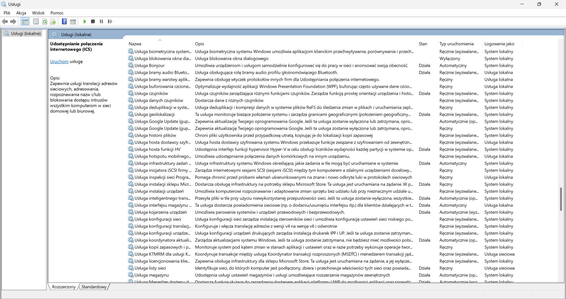
Task: Open the Properties toolbar icon
Action: coord(36,21)
